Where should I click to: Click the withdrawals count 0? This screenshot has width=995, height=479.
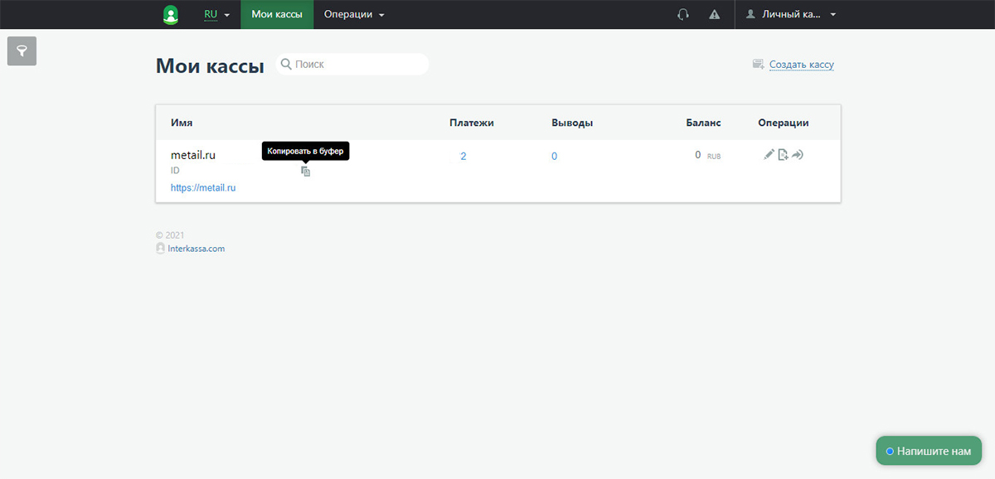[554, 156]
